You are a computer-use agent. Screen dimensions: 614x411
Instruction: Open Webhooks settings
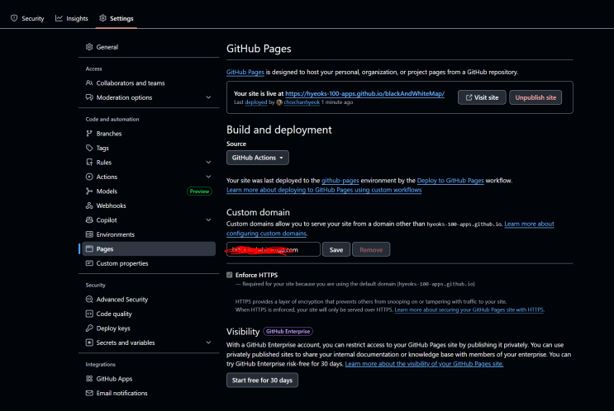[x=149, y=205]
